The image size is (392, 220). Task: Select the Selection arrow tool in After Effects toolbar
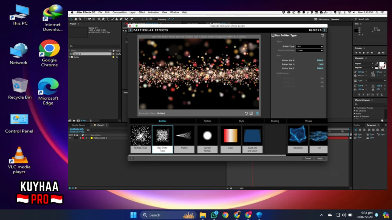[71, 19]
